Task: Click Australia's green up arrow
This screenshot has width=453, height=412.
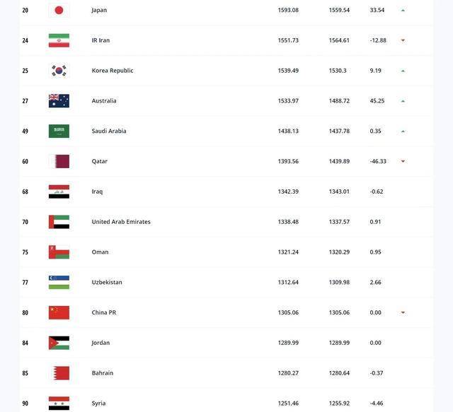Action: [x=403, y=101]
